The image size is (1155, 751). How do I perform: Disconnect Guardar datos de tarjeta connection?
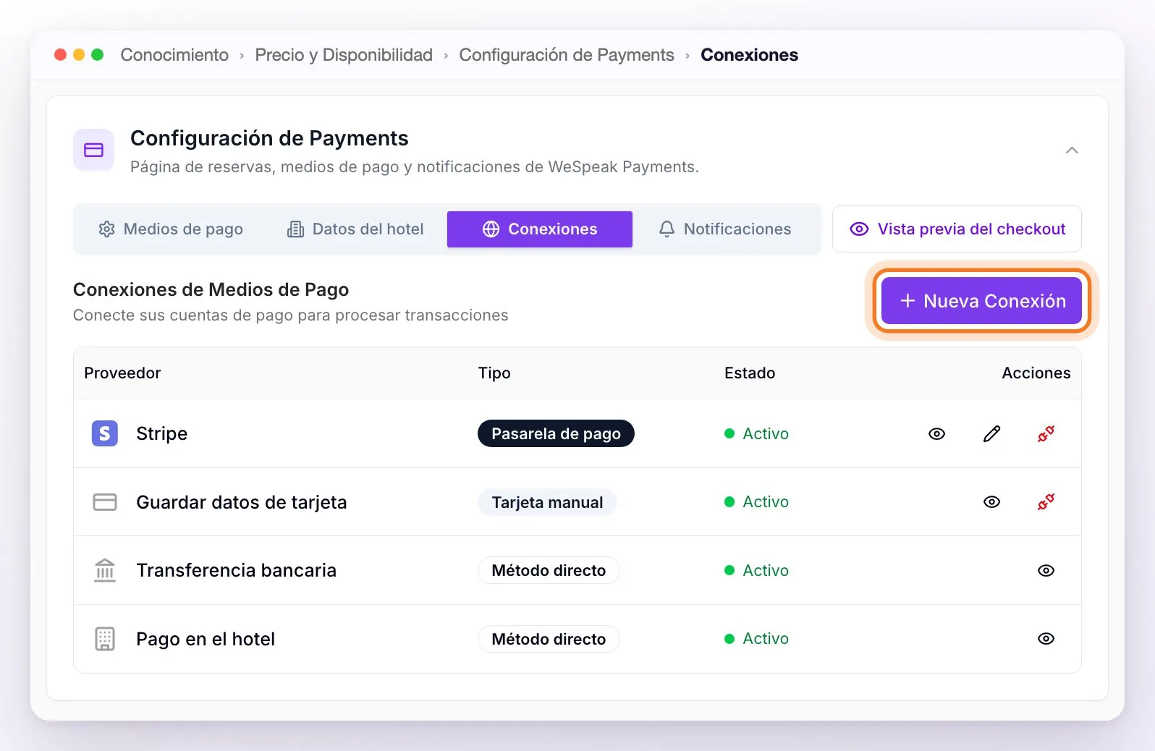[x=1046, y=502]
